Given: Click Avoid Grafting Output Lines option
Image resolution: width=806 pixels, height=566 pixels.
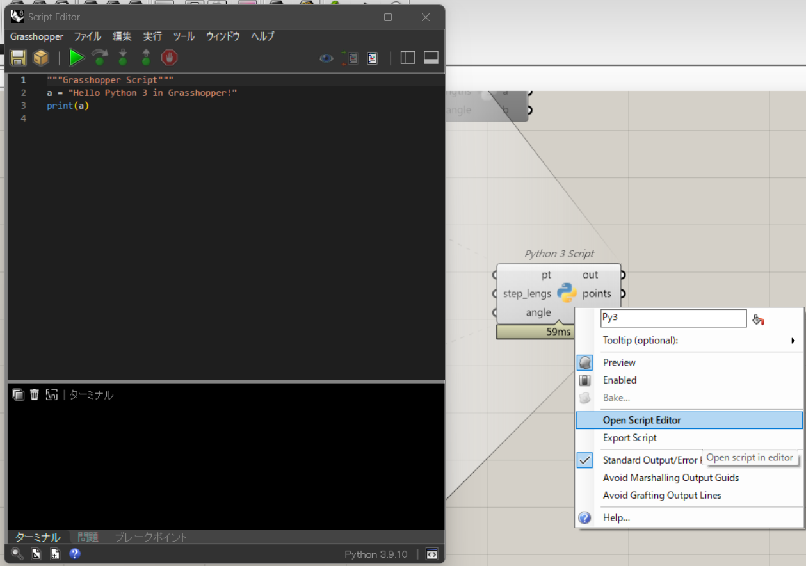Looking at the screenshot, I should (662, 496).
